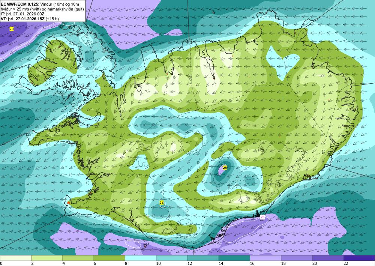
Task: Click the legend tick number 8
Action: (126, 263)
